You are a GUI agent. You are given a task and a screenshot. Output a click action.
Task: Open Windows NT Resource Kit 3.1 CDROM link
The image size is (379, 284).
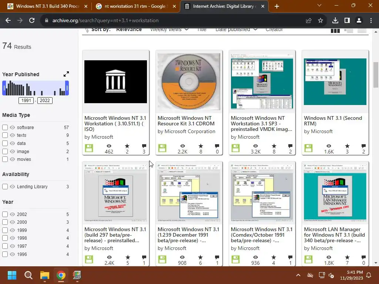click(x=186, y=121)
